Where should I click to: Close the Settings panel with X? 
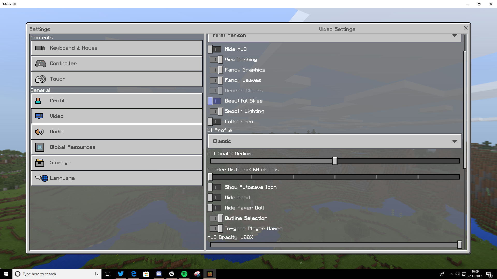tap(465, 28)
